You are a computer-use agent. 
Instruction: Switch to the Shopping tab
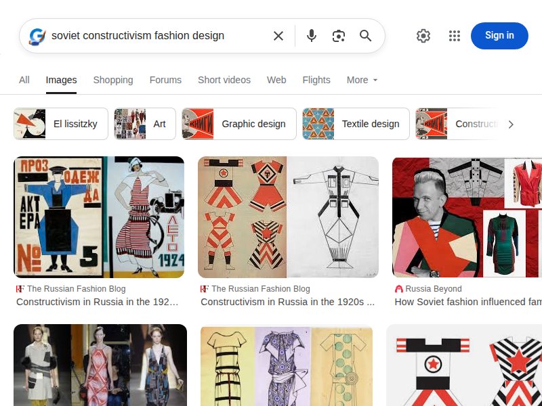(x=113, y=80)
